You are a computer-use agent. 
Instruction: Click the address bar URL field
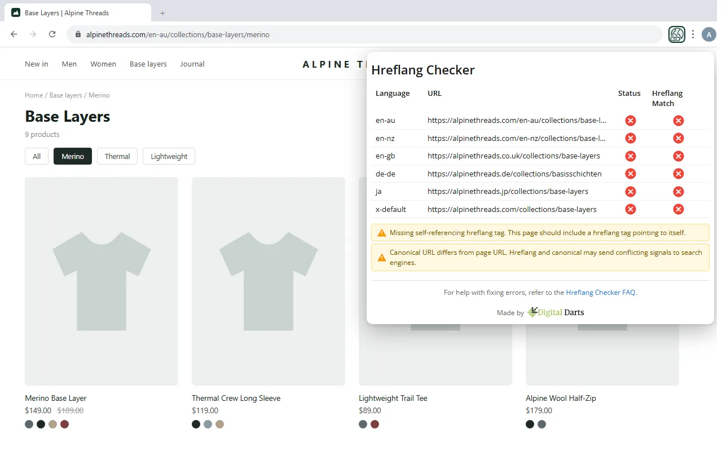pyautogui.click(x=365, y=34)
